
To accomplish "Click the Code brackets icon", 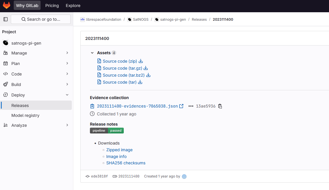I will (6, 74).
